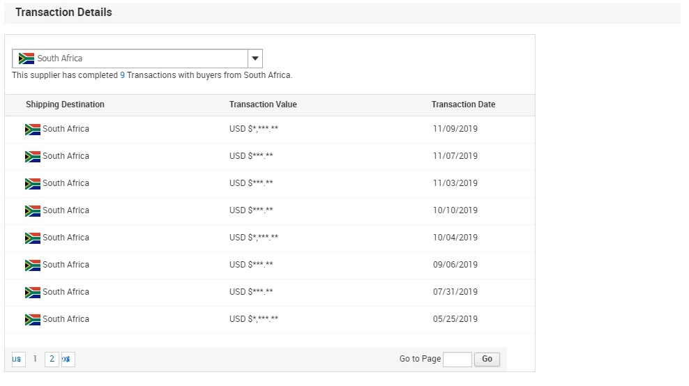Click the flag icon in the 11/03/2019 row
Screen dimensions: 689x386
coord(33,183)
